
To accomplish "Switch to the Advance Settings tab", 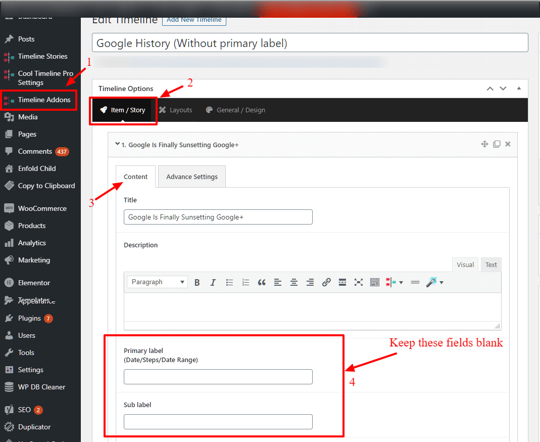I will coord(192,177).
